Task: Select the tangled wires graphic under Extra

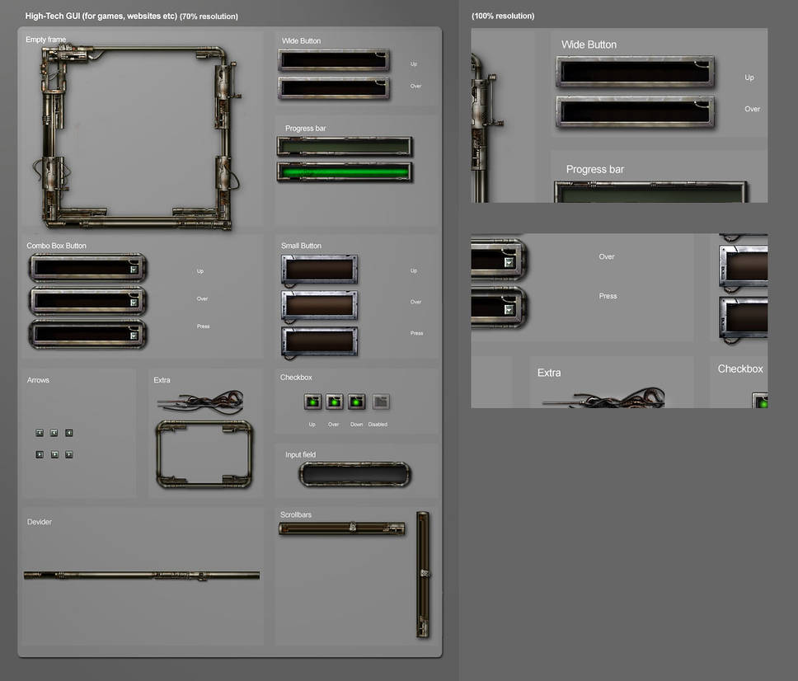Action: click(200, 402)
